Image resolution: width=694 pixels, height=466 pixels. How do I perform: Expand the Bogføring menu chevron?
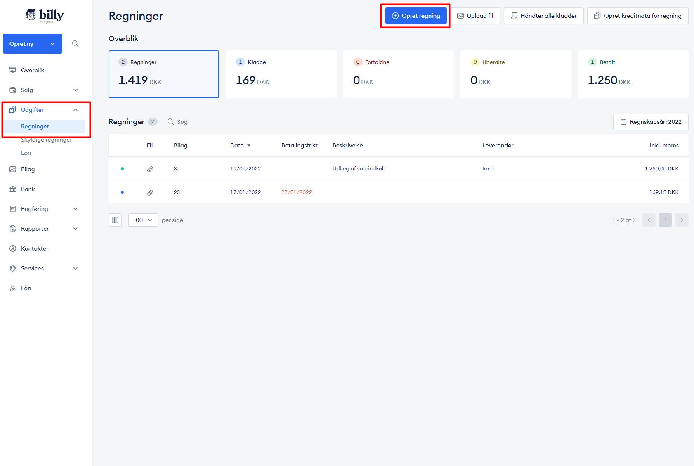pyautogui.click(x=76, y=209)
